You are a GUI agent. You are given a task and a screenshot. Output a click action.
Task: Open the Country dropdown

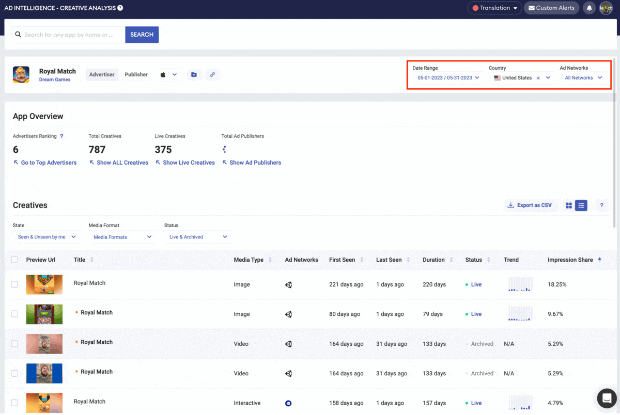tap(522, 78)
